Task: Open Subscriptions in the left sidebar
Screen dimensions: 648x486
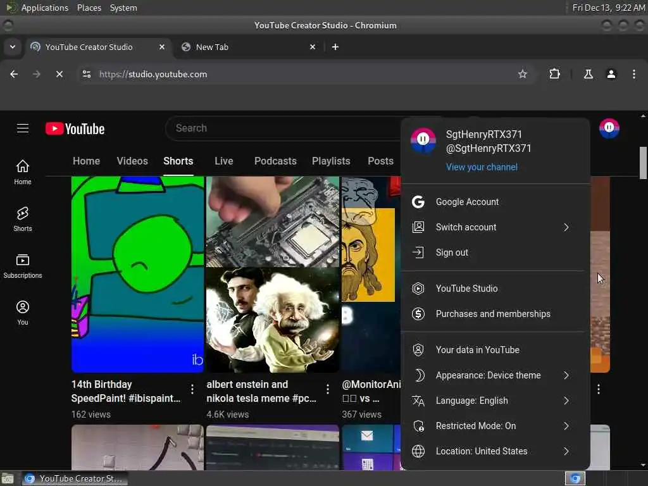Action: point(22,266)
